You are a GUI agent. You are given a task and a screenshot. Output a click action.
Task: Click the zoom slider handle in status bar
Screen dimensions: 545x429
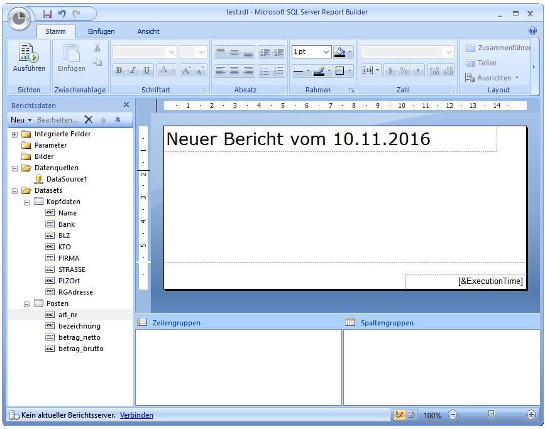tap(491, 415)
